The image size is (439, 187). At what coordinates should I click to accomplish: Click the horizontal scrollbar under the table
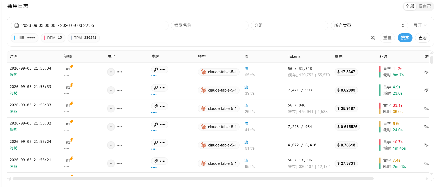(193, 179)
